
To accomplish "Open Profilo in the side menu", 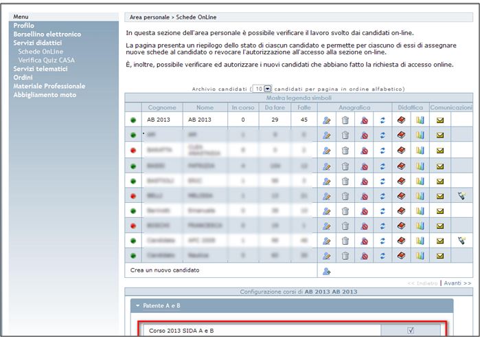I will point(23,25).
